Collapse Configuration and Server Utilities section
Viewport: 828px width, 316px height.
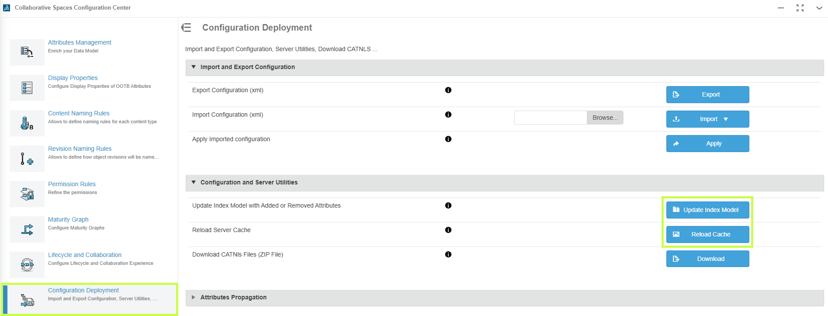click(x=194, y=183)
